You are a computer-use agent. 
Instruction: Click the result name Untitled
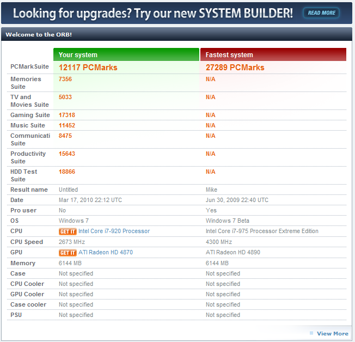pyautogui.click(x=68, y=190)
